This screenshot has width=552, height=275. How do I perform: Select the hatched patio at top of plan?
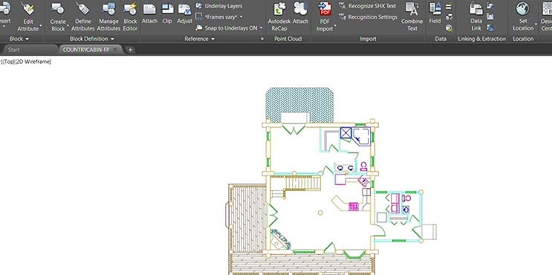(x=299, y=100)
